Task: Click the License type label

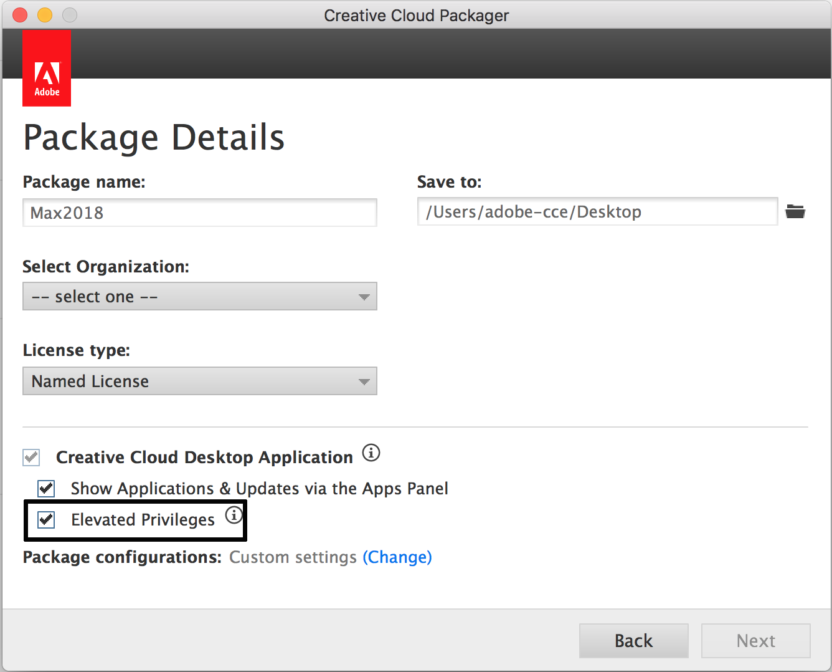Action: (x=77, y=350)
